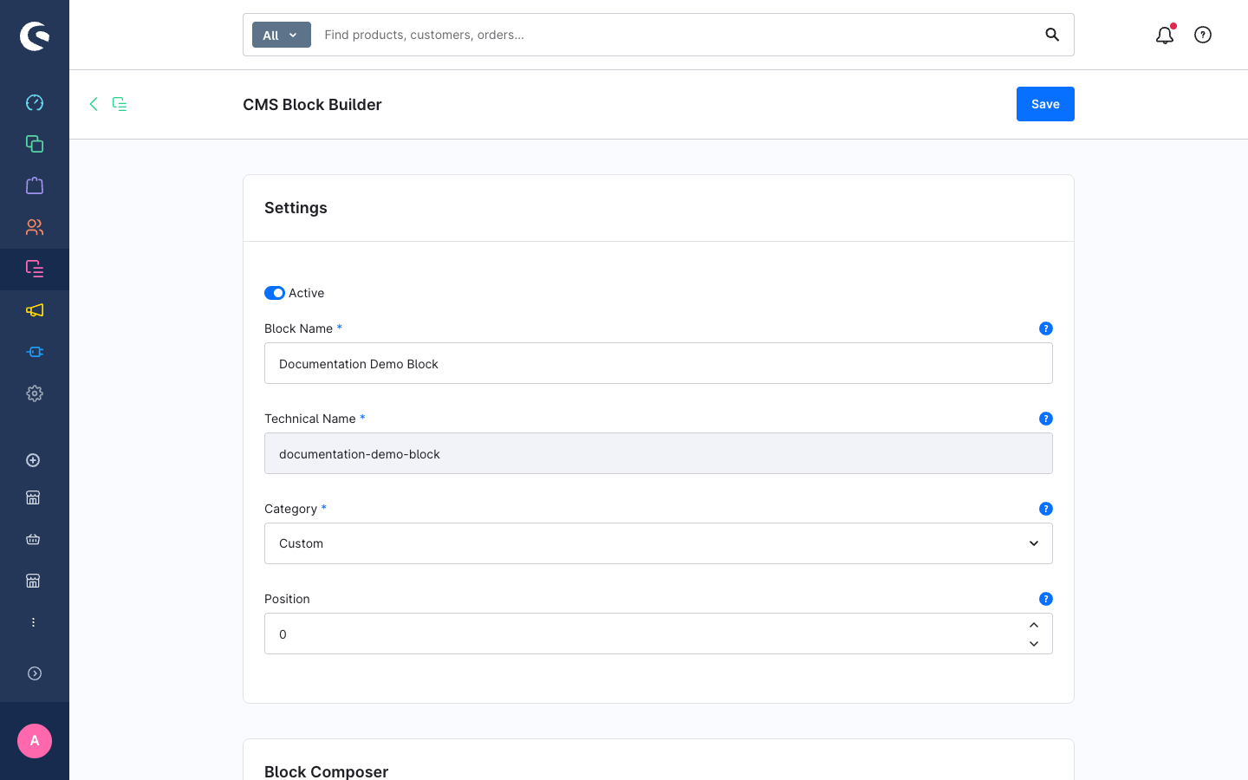Open the basket sales channel icon

(x=33, y=539)
